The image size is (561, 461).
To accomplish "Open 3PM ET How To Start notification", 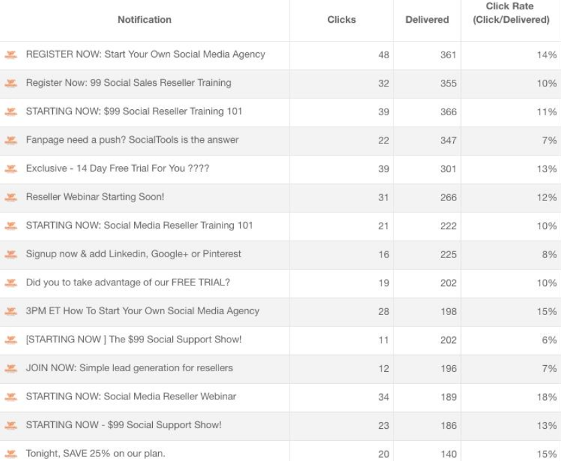I will 142,311.
